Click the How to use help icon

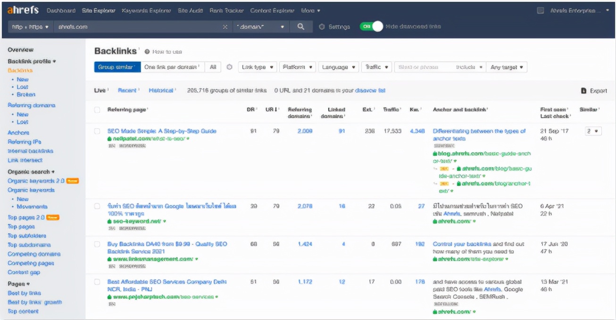(x=147, y=52)
